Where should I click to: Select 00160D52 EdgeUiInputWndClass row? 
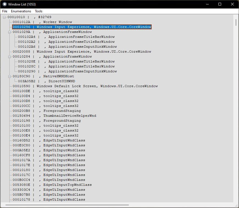coord(49,140)
